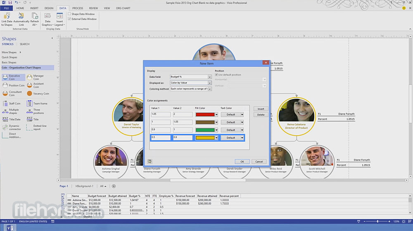413x231 pixels.
Task: Toggle External Data Window checkbox
Action: click(x=69, y=19)
